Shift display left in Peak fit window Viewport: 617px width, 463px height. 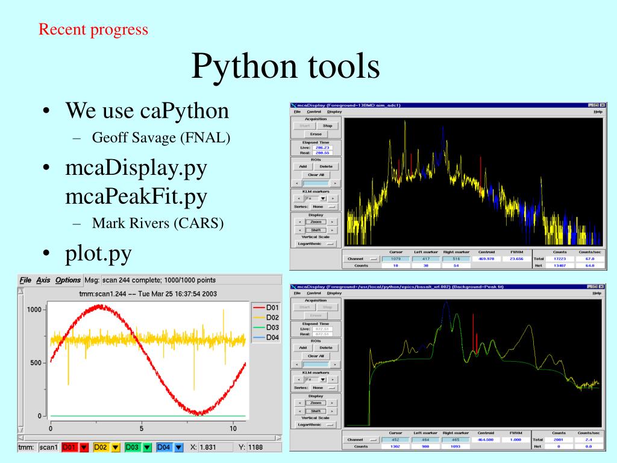(300, 411)
